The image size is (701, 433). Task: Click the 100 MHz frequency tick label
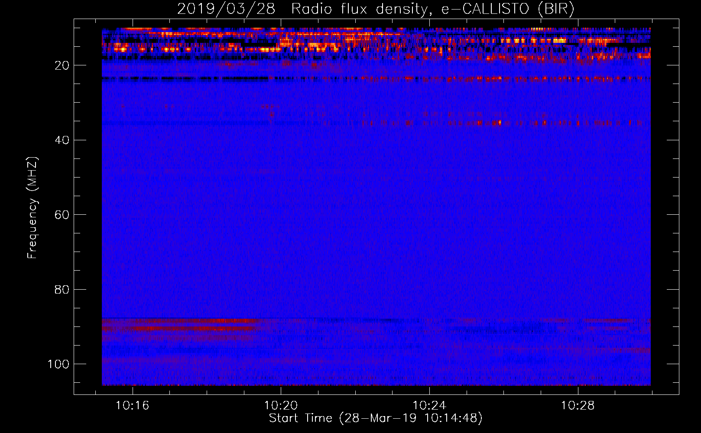click(58, 364)
